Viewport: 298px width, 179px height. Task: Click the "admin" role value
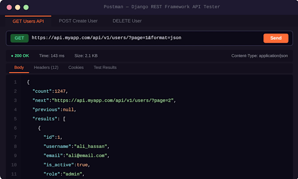tap(72, 174)
